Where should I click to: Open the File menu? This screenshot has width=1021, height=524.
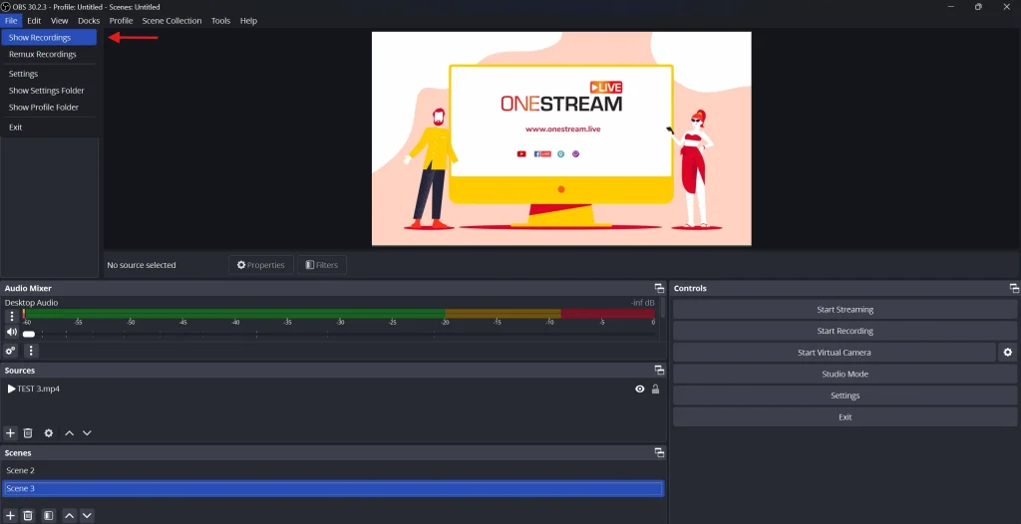click(11, 21)
